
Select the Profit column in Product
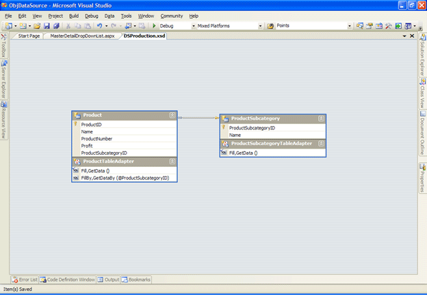coord(125,146)
